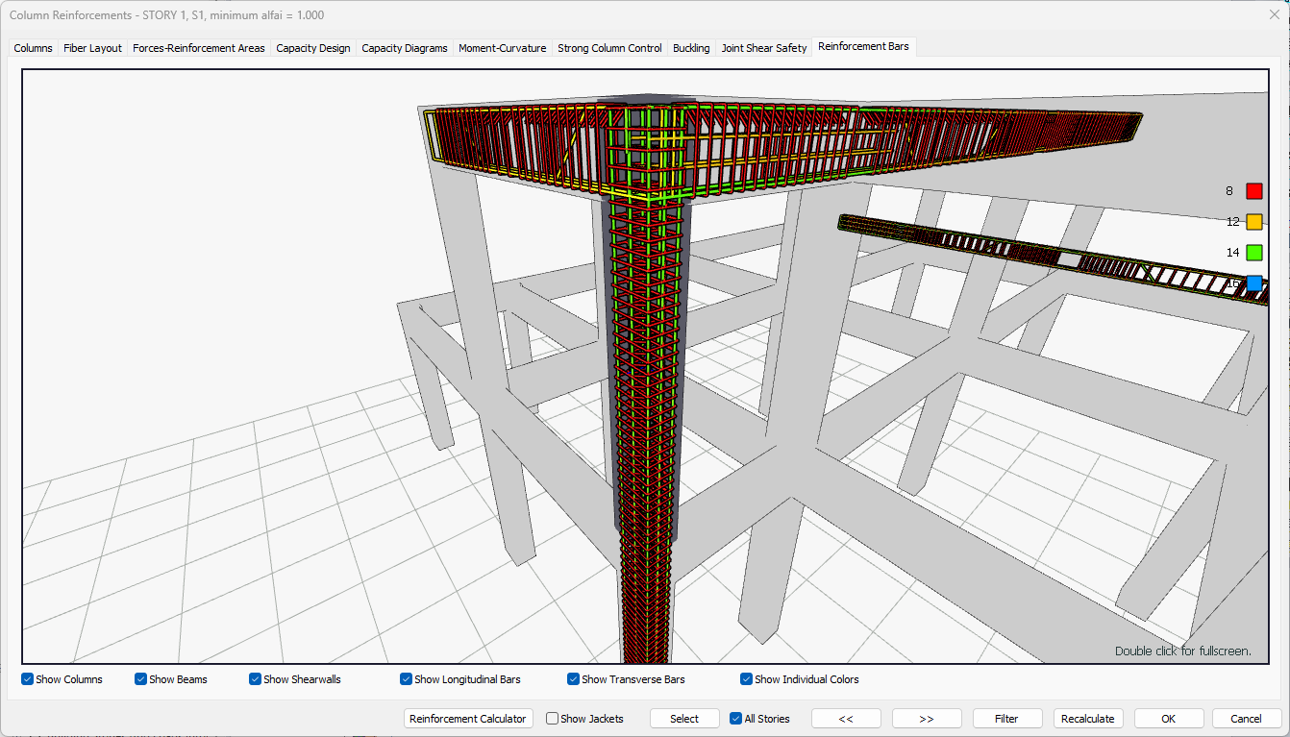Click the Filter button
Viewport: 1290px width, 737px height.
pyautogui.click(x=1006, y=719)
